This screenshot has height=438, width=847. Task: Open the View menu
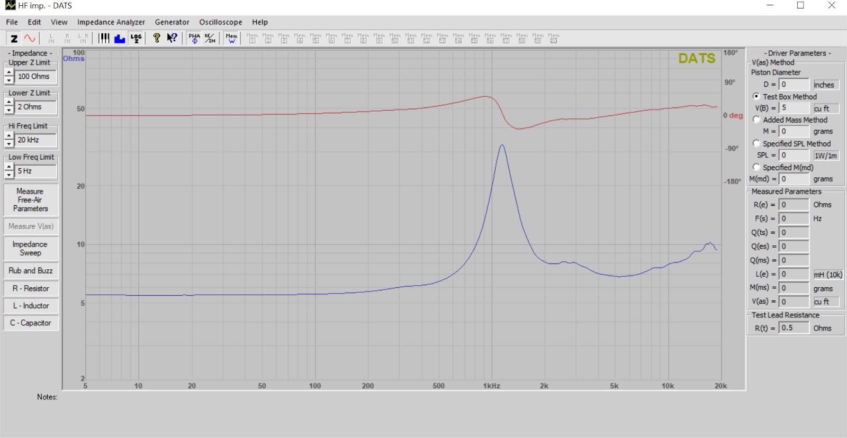[x=59, y=22]
